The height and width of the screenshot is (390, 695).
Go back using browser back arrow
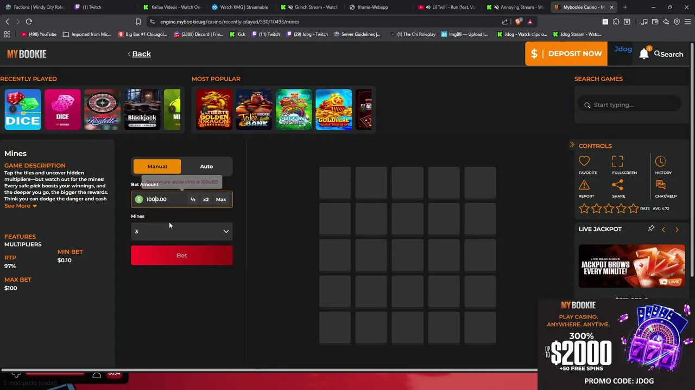[7, 22]
